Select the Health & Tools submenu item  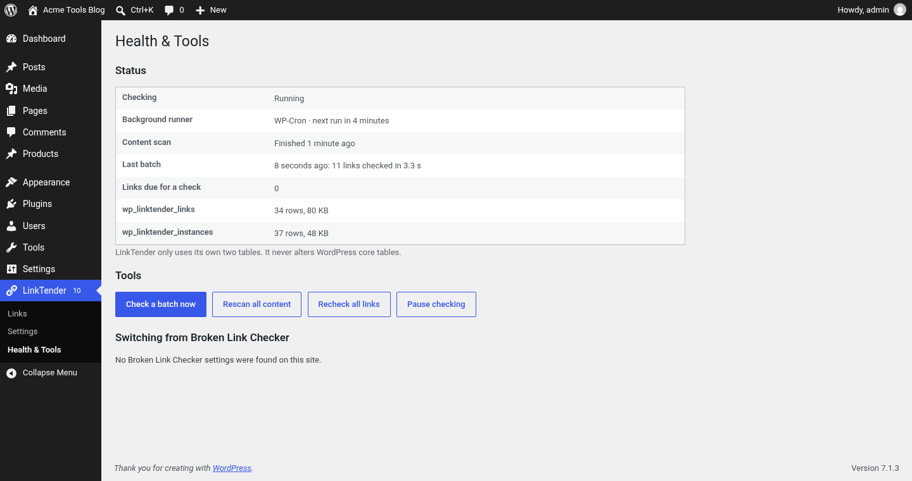click(34, 350)
